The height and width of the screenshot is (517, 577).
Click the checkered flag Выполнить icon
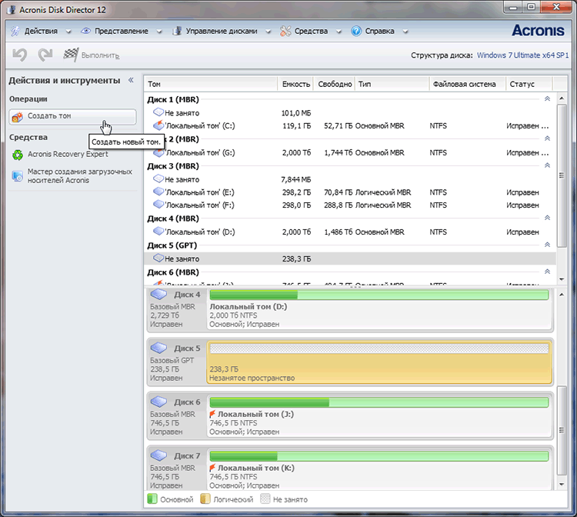click(x=71, y=55)
